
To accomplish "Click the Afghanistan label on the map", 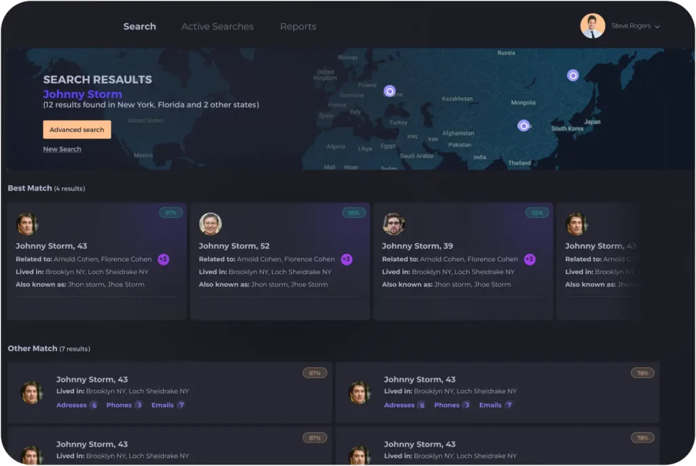I will (458, 133).
